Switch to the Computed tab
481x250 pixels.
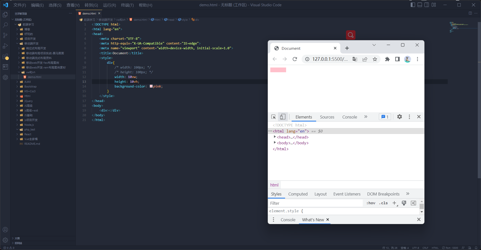coord(298,194)
